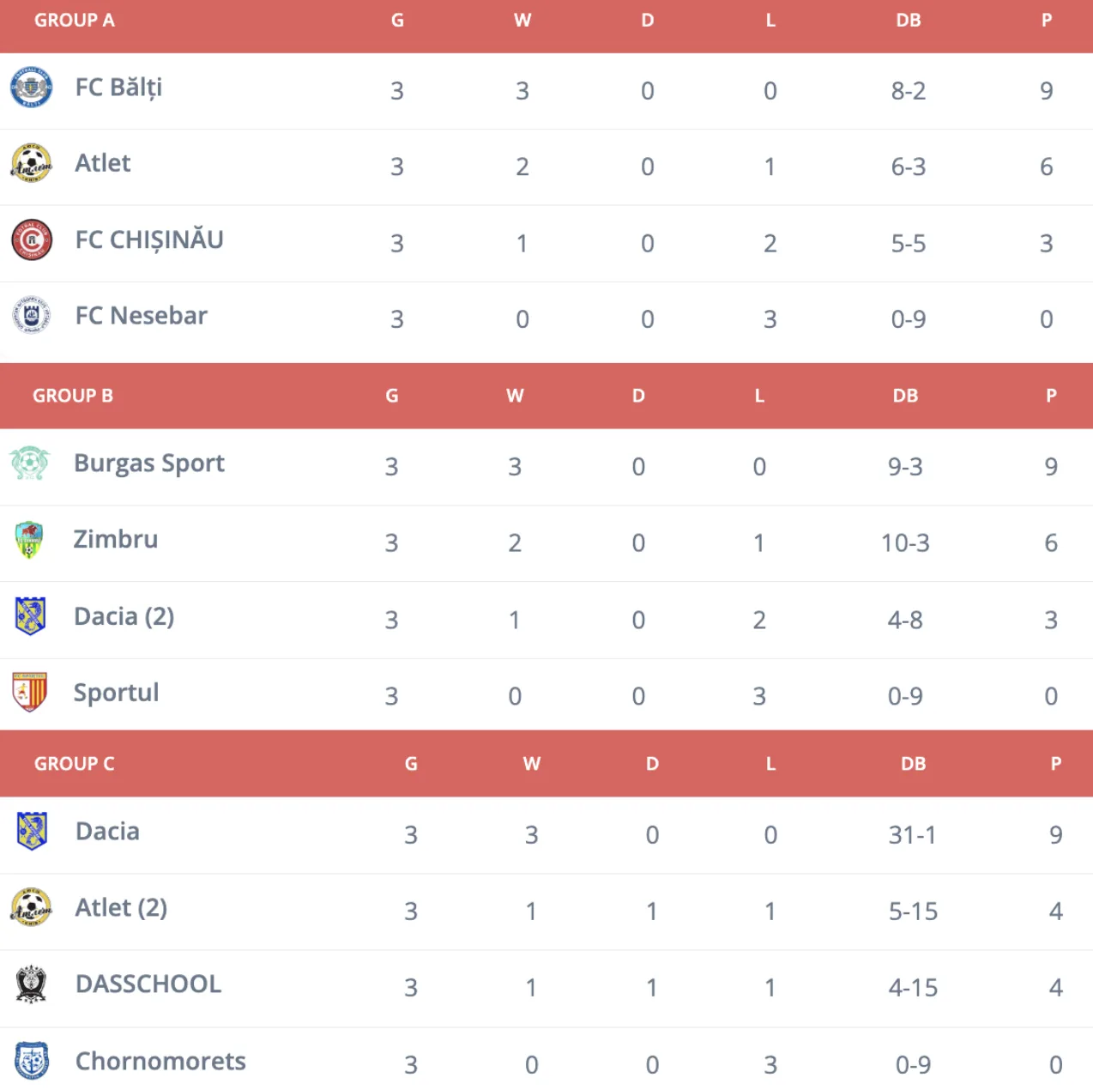1093x1090 pixels.
Task: Click the GROUP B header label
Action: (x=73, y=396)
